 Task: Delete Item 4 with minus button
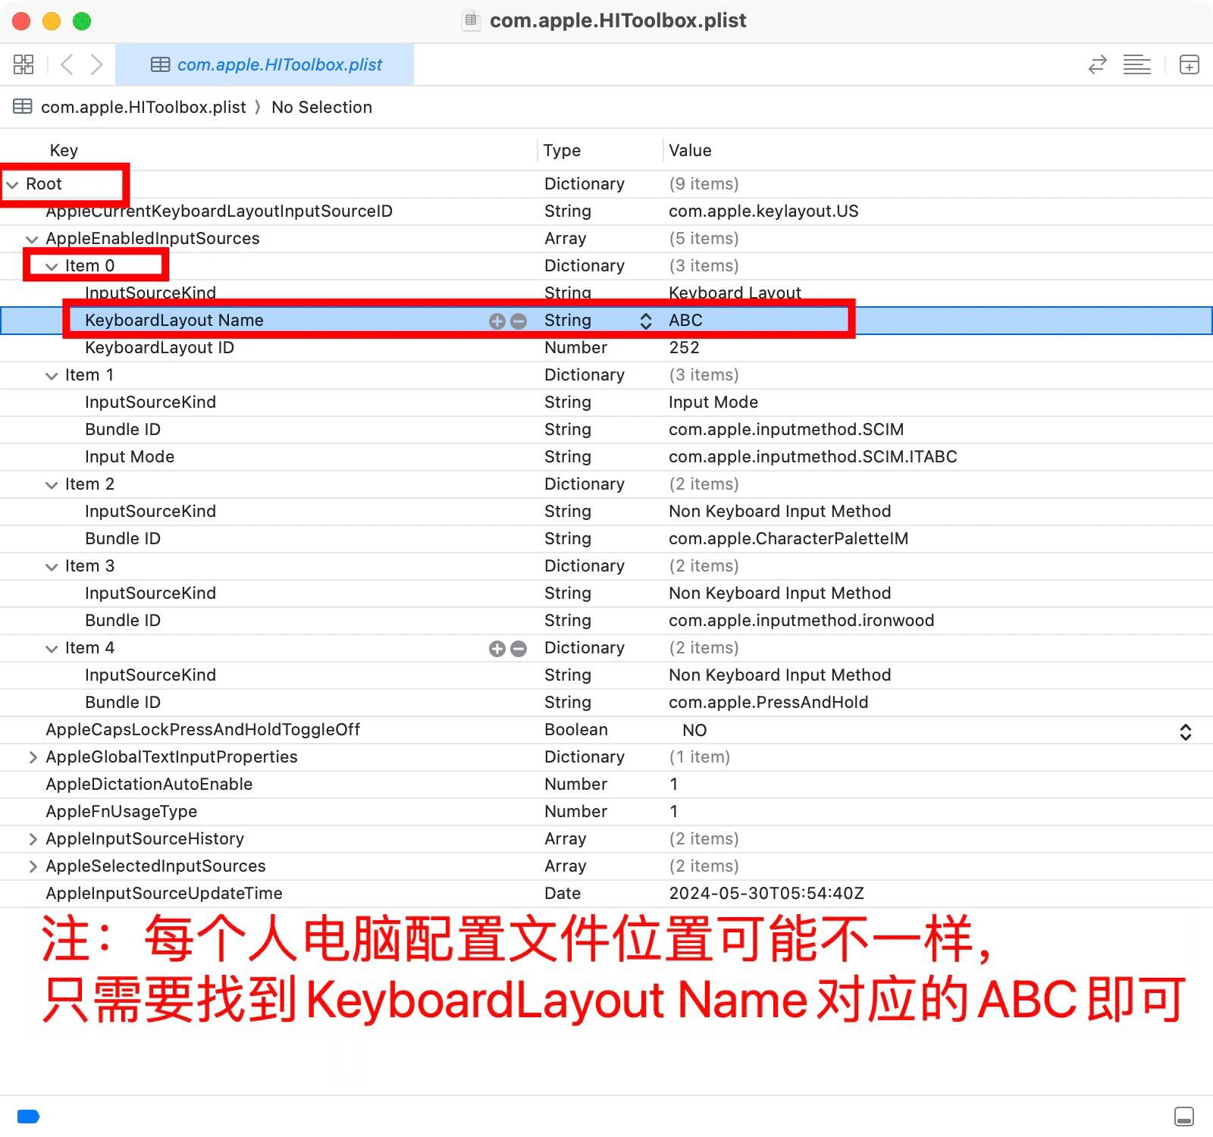519,649
